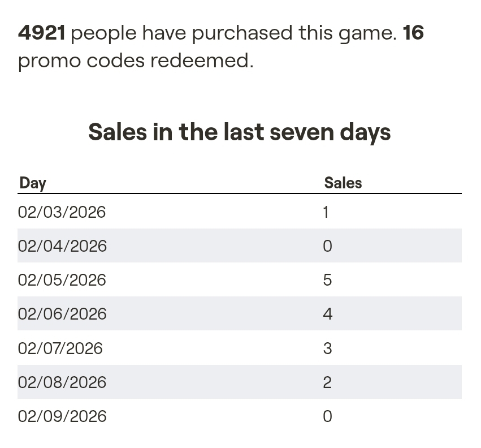Click the sales value 2 for 02/08/2026
The image size is (481, 448).
(x=327, y=382)
